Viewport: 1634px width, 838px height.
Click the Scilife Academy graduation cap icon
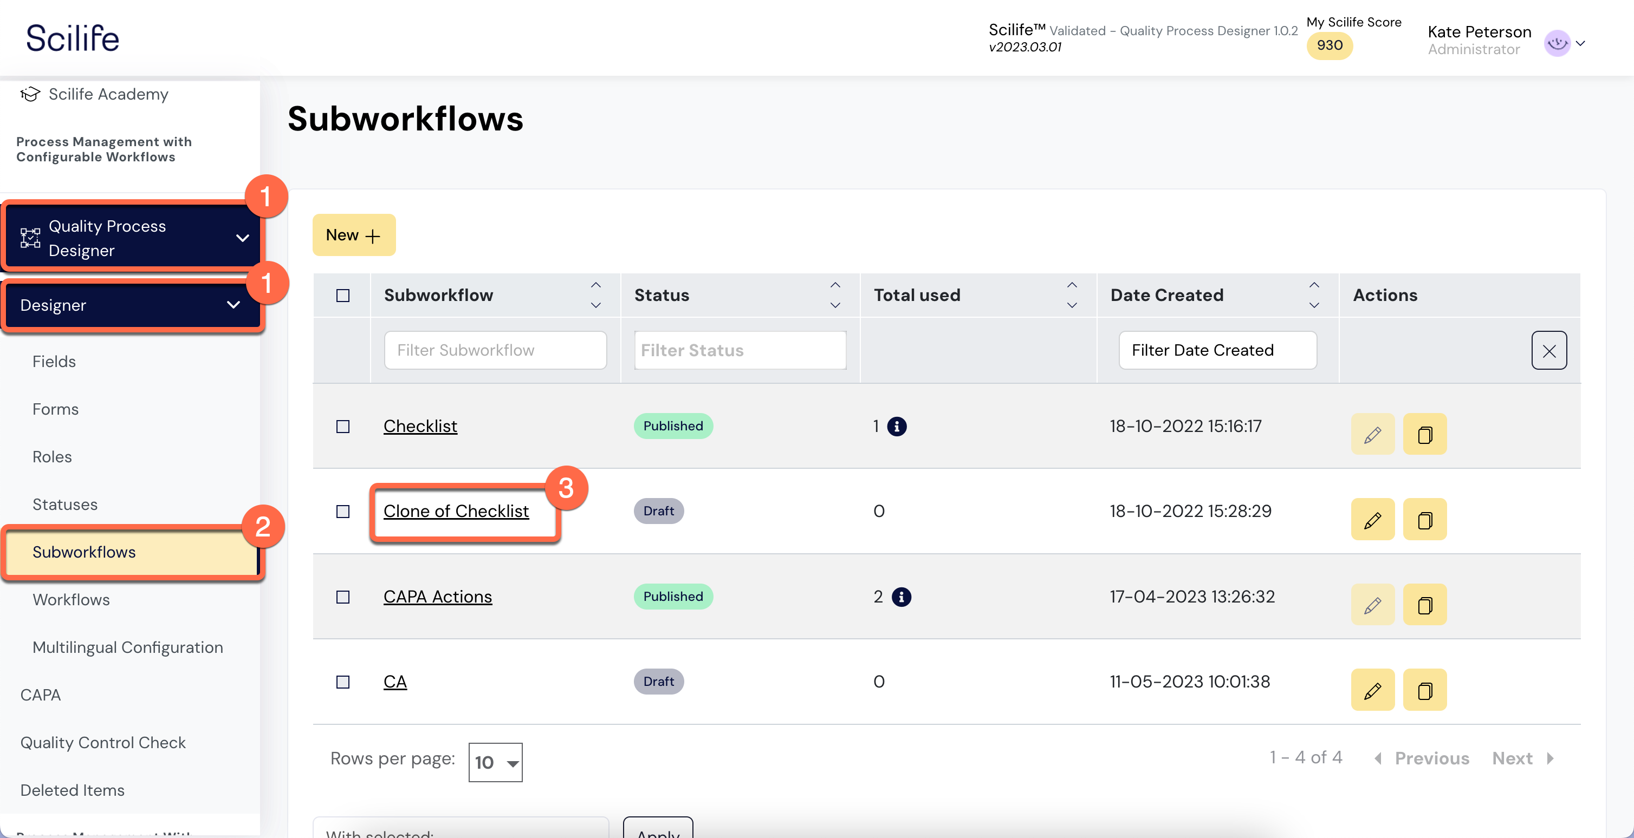[x=30, y=94]
